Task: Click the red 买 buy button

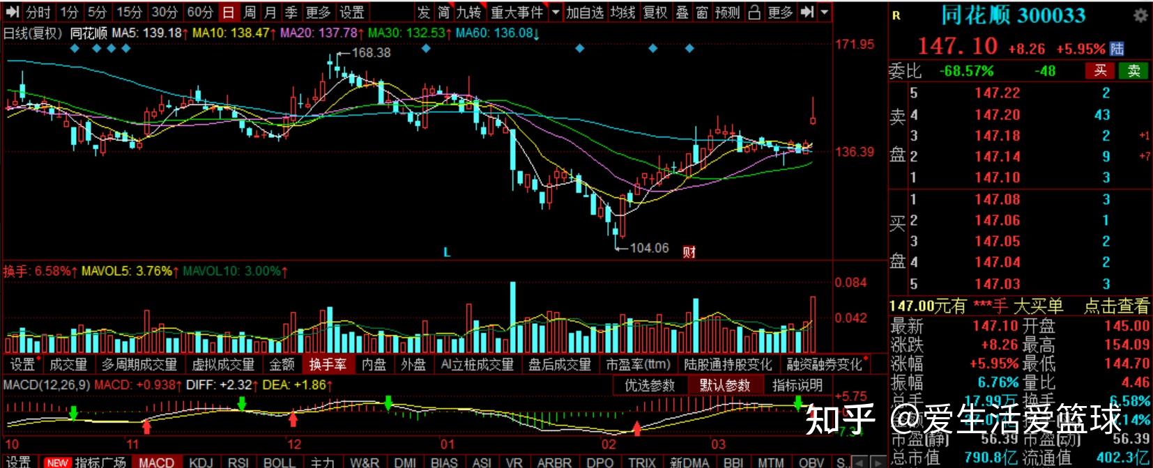Action: [x=1100, y=70]
